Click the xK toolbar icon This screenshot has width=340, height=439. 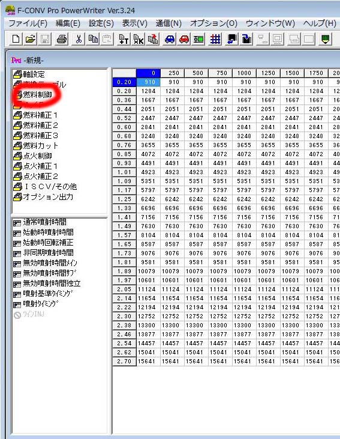coord(138,39)
